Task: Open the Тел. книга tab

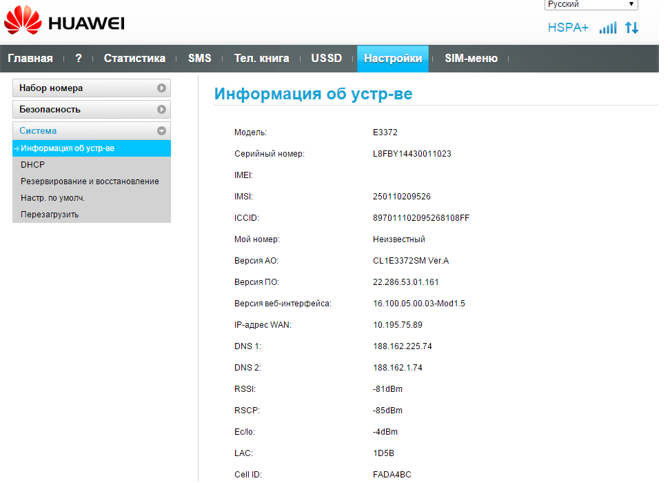Action: click(x=261, y=58)
